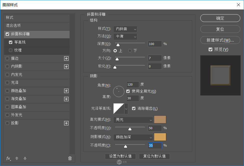The height and width of the screenshot is (166, 244).
Task: Open the 样式 dropdown showing 内斜面
Action: click(x=125, y=29)
